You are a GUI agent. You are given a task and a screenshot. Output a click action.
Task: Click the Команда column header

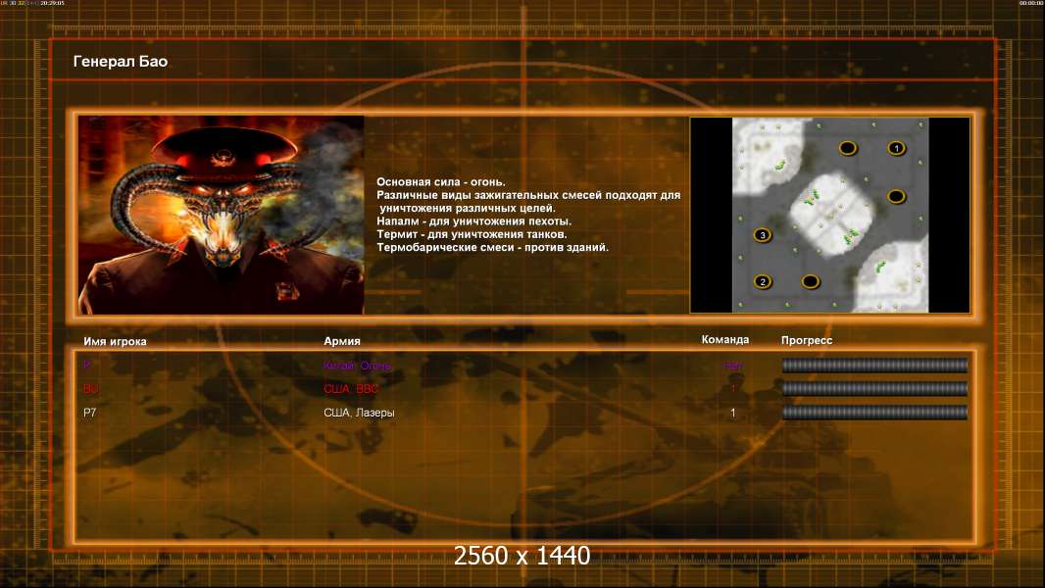[x=725, y=340]
